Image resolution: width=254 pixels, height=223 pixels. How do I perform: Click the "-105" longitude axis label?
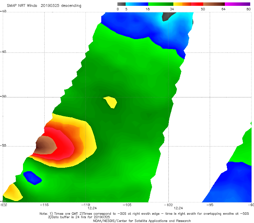[127, 205]
